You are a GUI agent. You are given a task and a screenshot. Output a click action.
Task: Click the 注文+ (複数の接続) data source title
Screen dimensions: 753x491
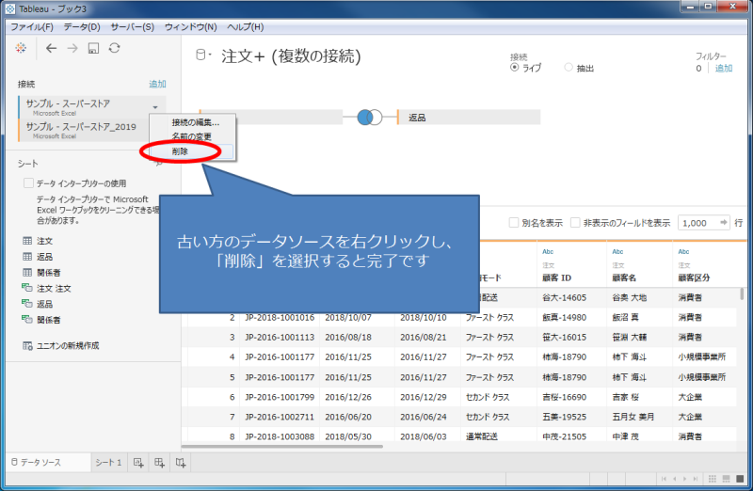(291, 56)
